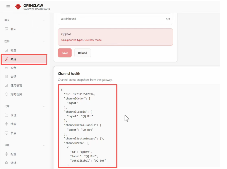Screen dimensions: 227x169
Task: Toggle the hamburger sidebar menu
Action: [8, 7]
